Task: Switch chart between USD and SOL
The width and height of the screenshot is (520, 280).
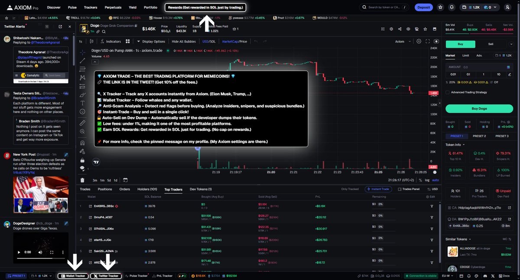Action: click(209, 41)
